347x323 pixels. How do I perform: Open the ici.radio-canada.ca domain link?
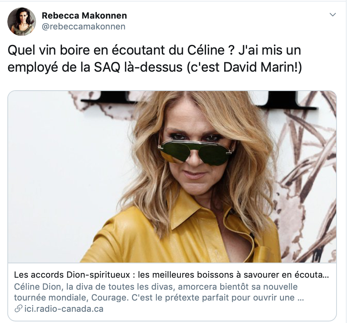pos(64,309)
